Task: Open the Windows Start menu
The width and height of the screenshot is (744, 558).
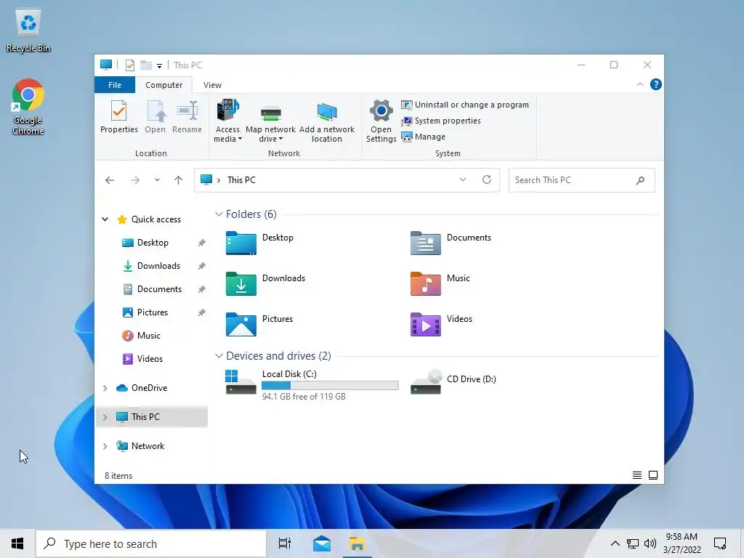Action: tap(17, 543)
